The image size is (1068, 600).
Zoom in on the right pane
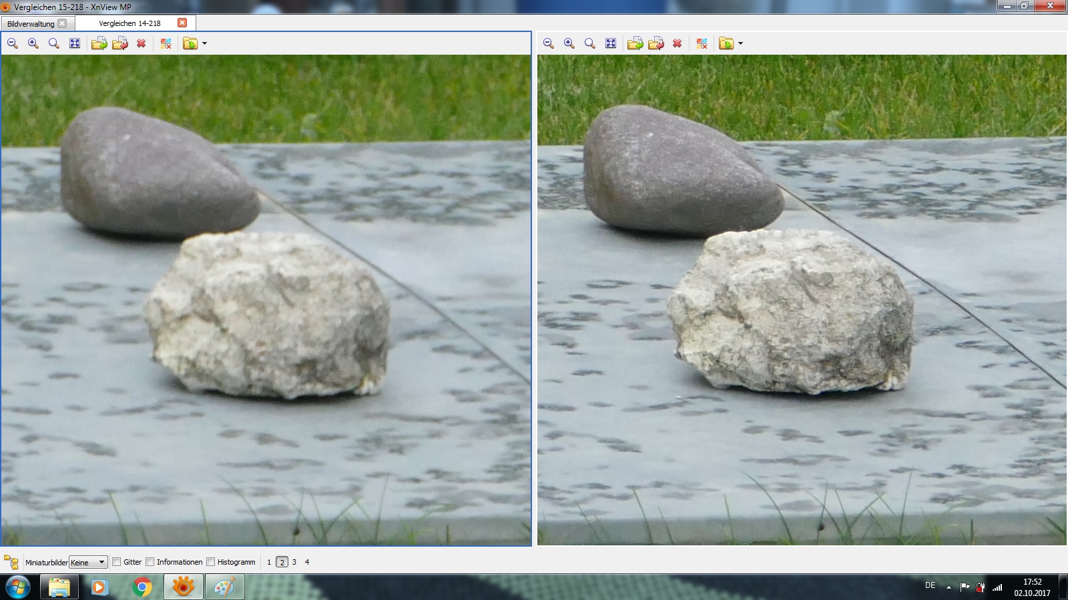coord(569,43)
